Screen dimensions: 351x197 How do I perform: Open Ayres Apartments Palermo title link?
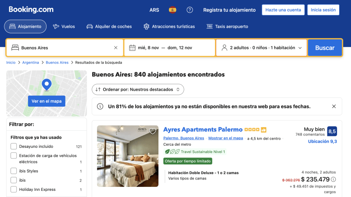click(203, 129)
